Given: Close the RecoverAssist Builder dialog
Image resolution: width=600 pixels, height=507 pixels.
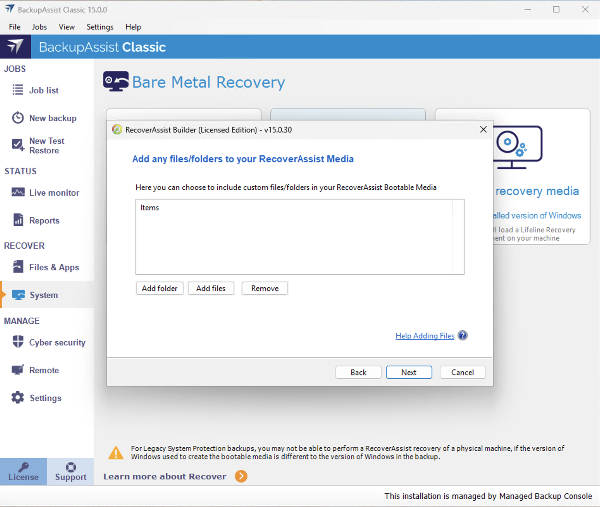Looking at the screenshot, I should tap(483, 129).
